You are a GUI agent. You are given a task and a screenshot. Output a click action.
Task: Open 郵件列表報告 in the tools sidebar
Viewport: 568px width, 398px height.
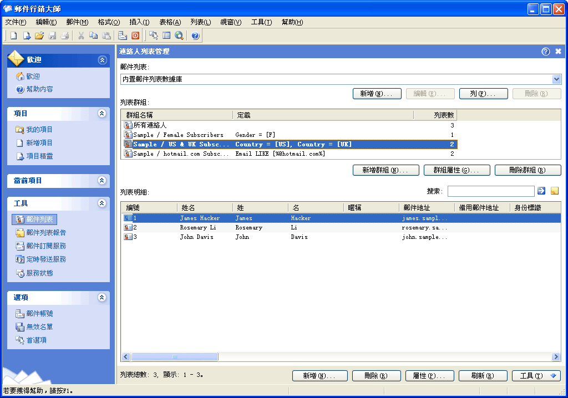point(45,233)
